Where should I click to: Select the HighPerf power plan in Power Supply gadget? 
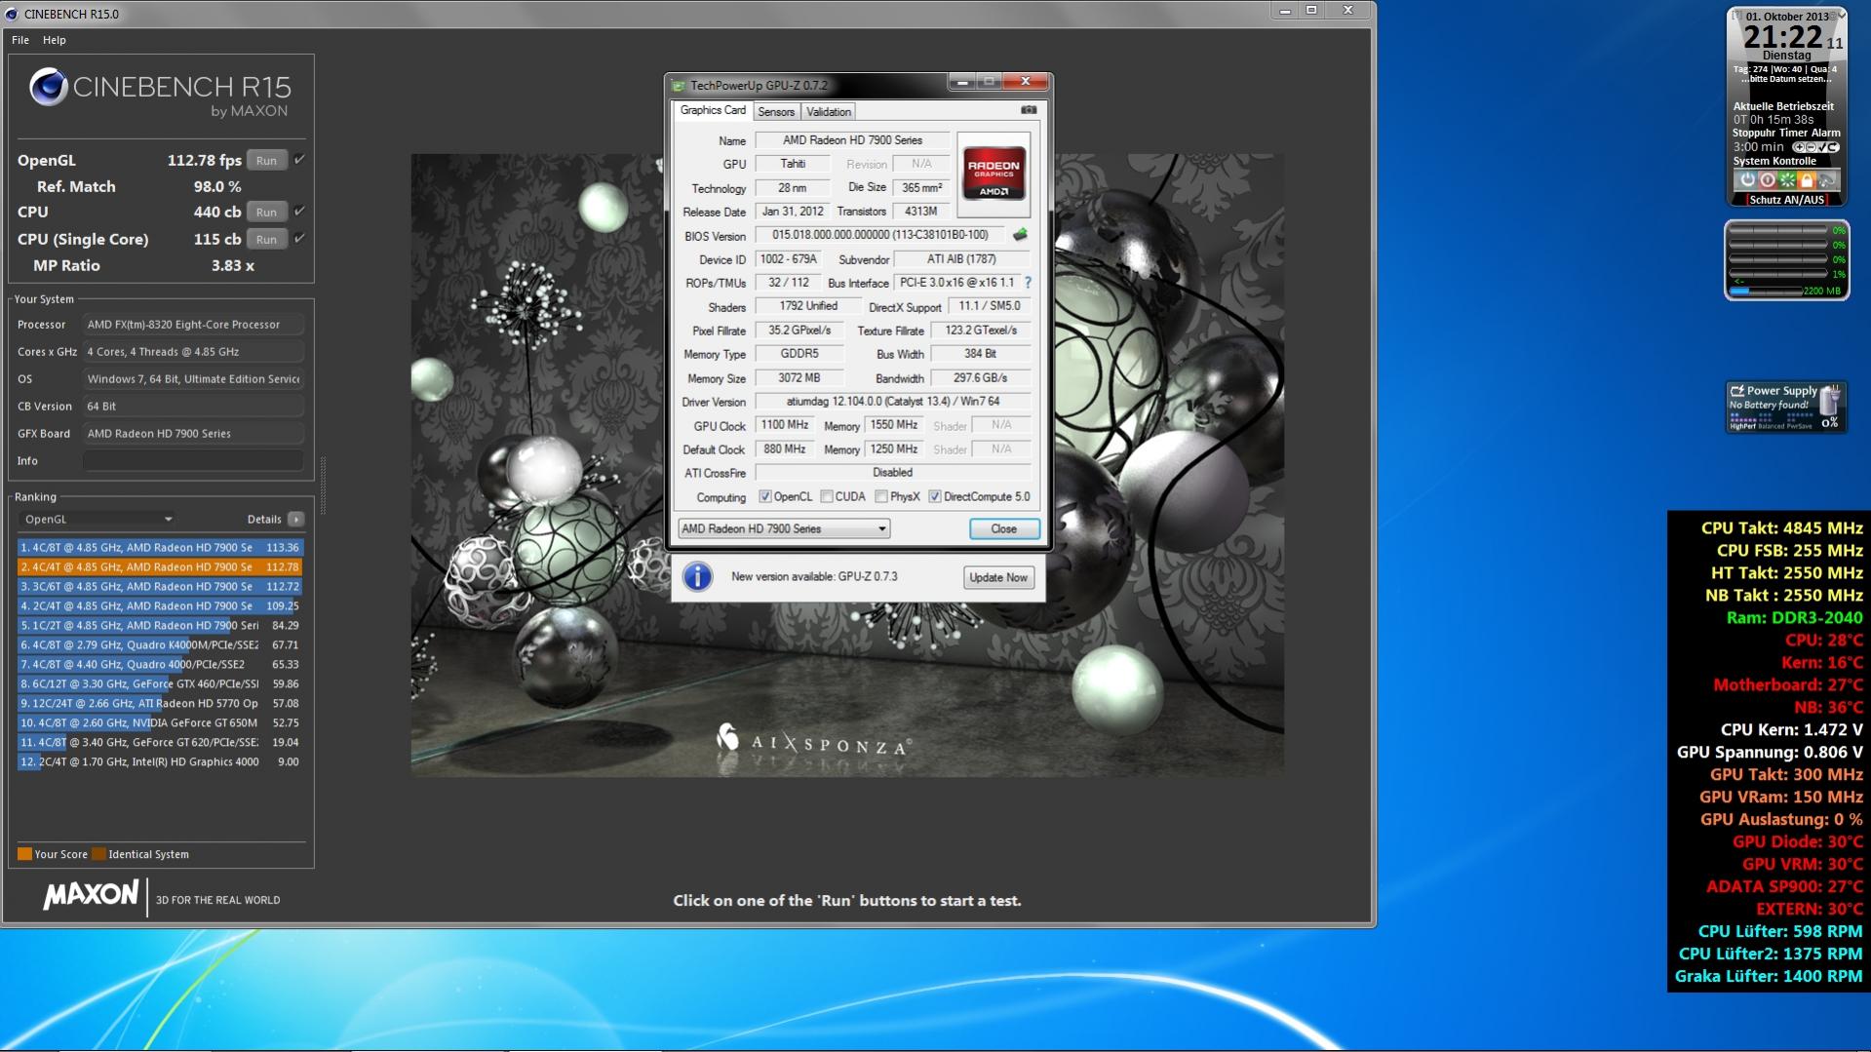[x=1743, y=426]
